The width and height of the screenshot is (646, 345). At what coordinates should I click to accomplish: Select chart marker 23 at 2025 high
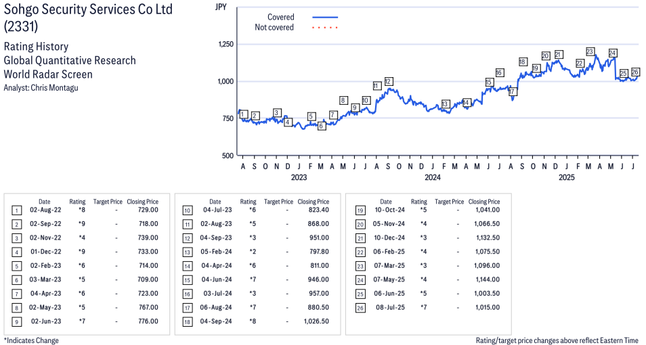(x=590, y=52)
